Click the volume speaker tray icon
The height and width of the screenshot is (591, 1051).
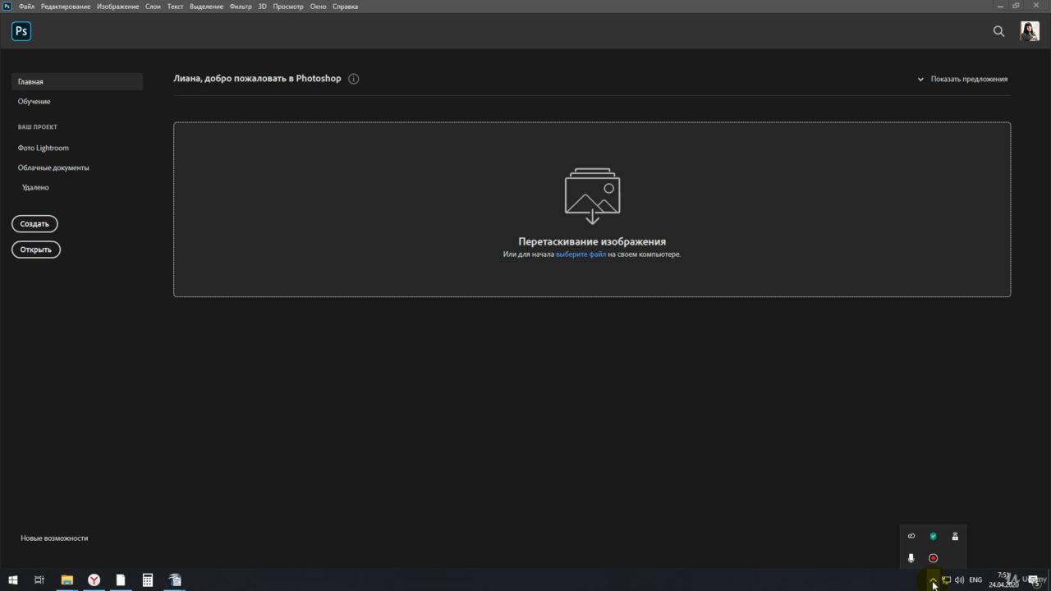pos(959,580)
